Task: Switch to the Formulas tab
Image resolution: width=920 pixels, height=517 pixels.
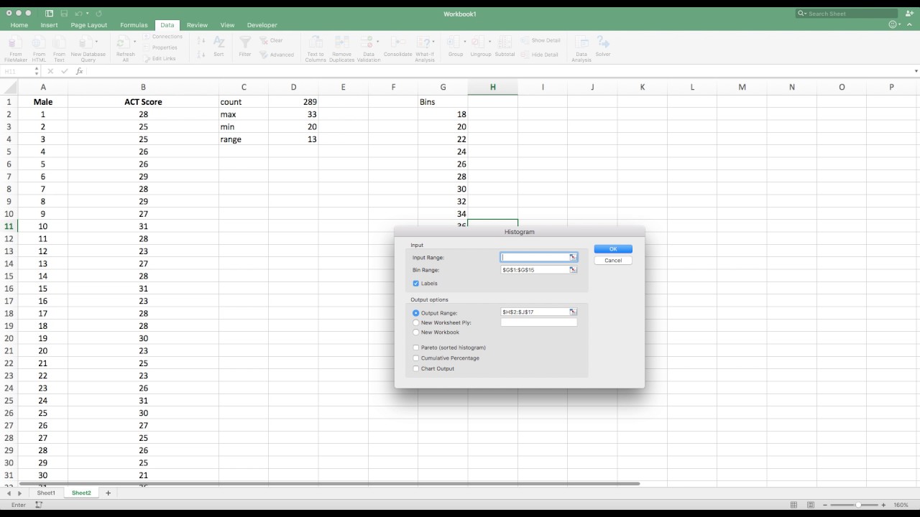Action: 134,25
